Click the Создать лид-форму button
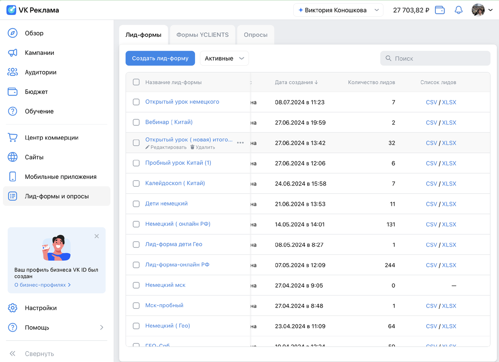The image size is (499, 362). point(160,59)
